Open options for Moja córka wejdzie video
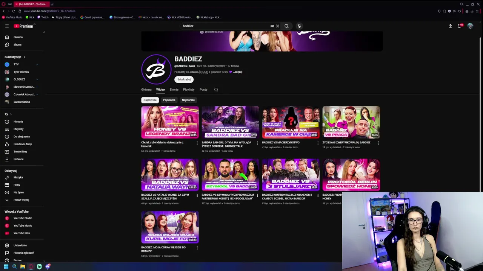Image resolution: width=483 pixels, height=271 pixels. [x=197, y=248]
